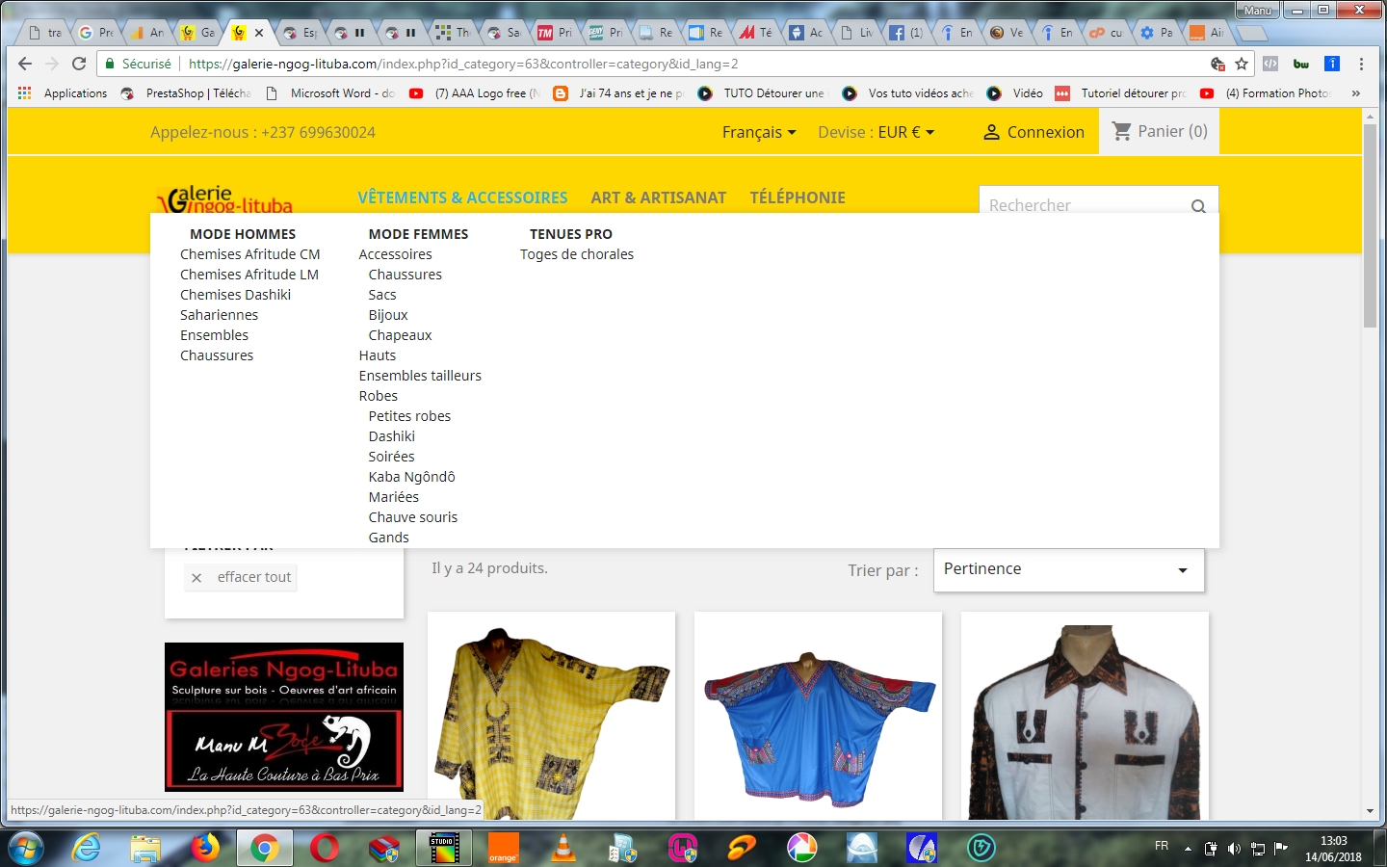Open the shopping cart Panier icon
Screen dimensions: 1387x867
coord(1122,131)
